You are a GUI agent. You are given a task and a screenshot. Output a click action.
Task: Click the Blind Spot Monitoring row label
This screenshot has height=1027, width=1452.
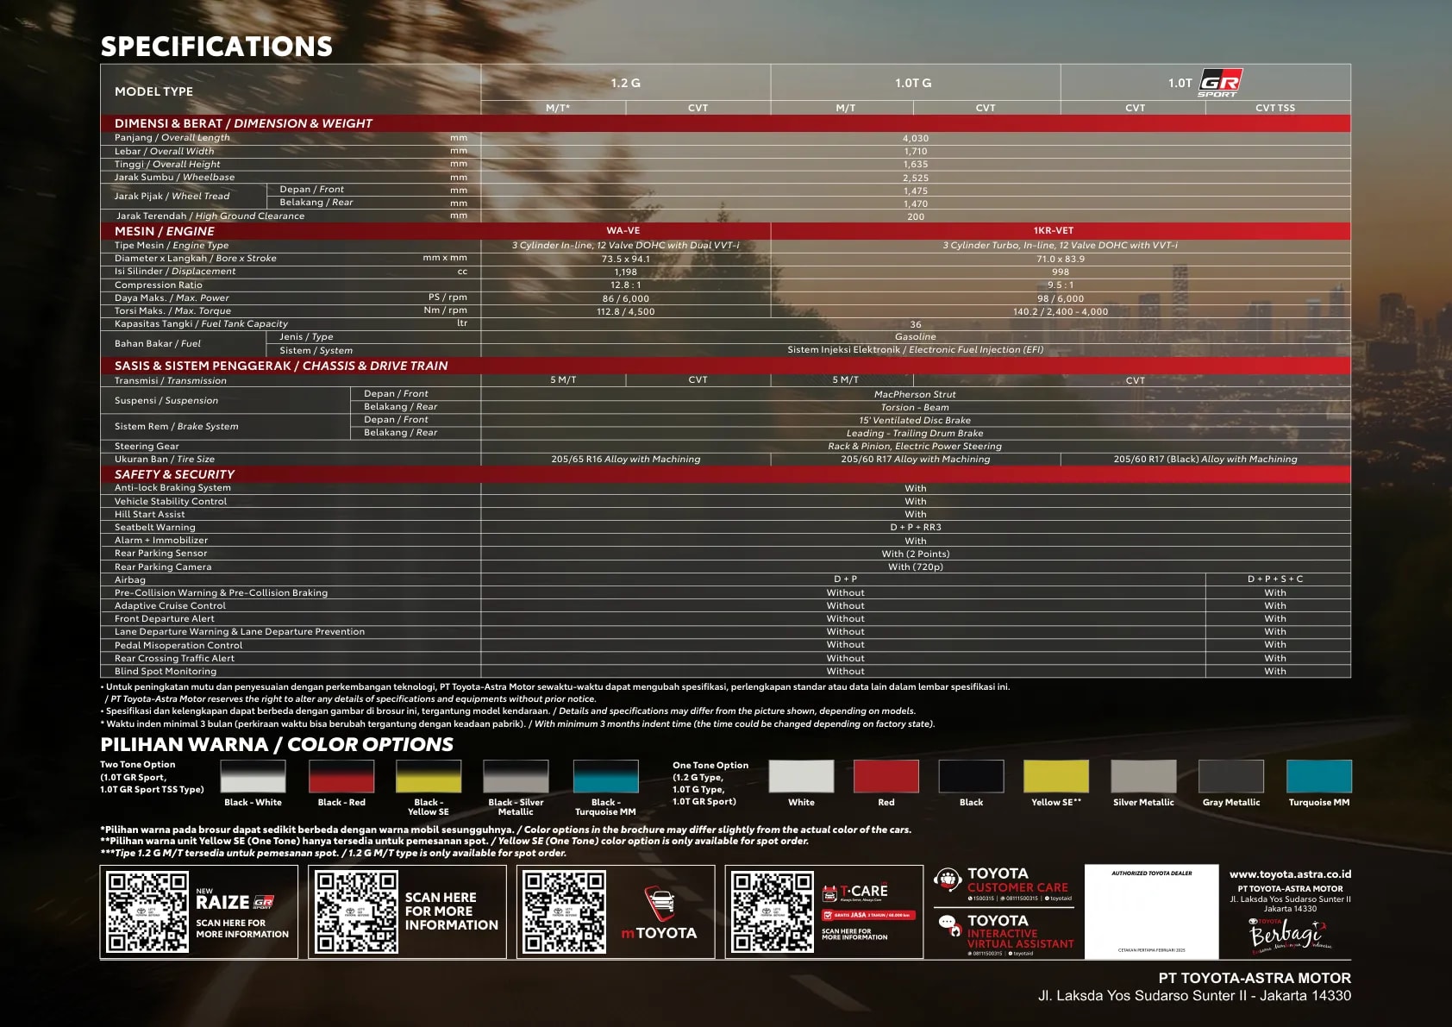click(x=166, y=671)
